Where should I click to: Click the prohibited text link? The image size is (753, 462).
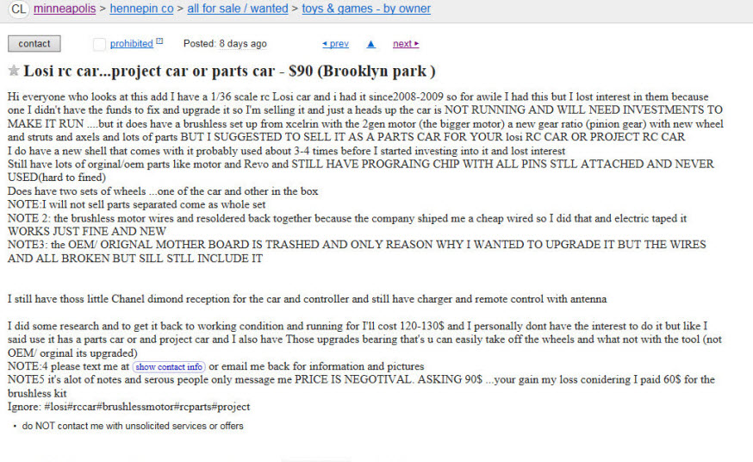tap(132, 44)
